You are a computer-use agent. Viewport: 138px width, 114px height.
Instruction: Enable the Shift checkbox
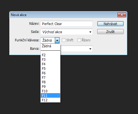(64, 40)
